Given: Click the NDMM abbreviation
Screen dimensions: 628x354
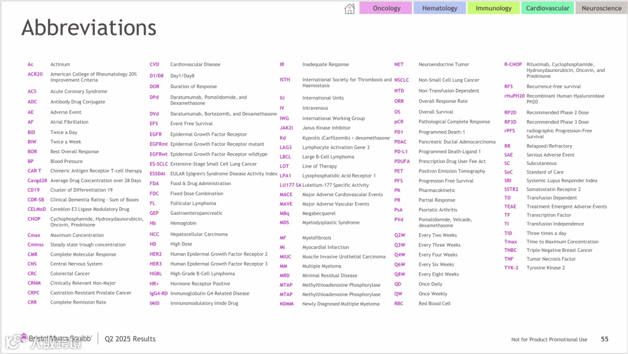Looking at the screenshot, I should (286, 304).
